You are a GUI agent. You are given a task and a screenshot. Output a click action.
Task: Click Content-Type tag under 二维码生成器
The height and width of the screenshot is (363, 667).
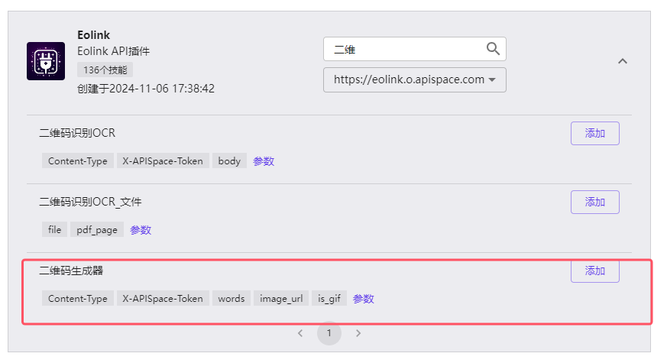78,298
